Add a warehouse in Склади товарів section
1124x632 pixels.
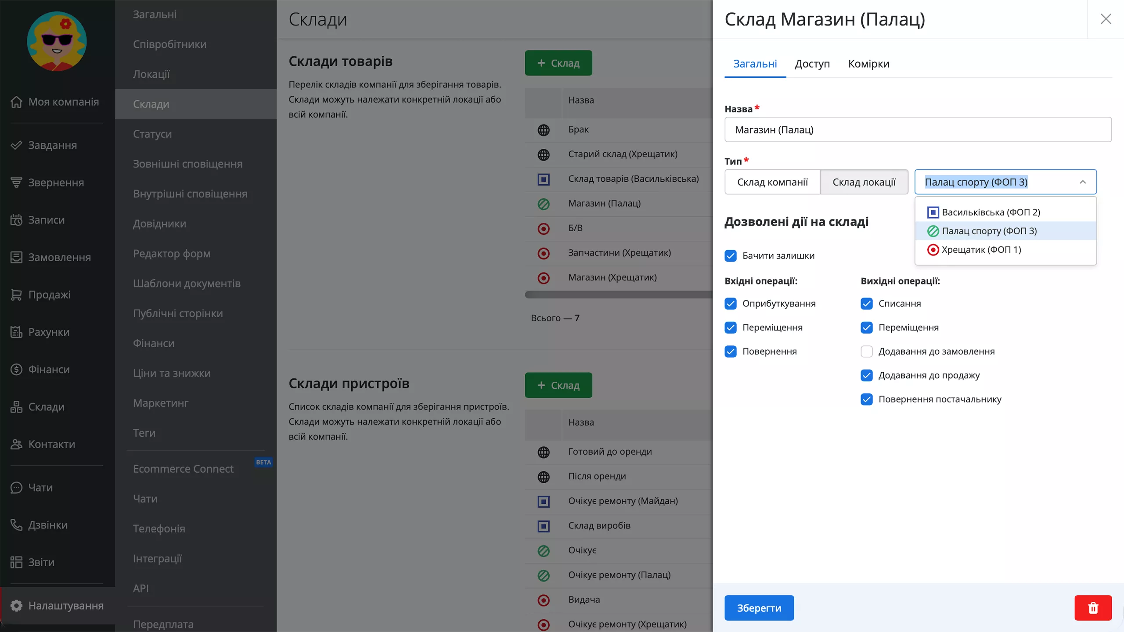(558, 63)
